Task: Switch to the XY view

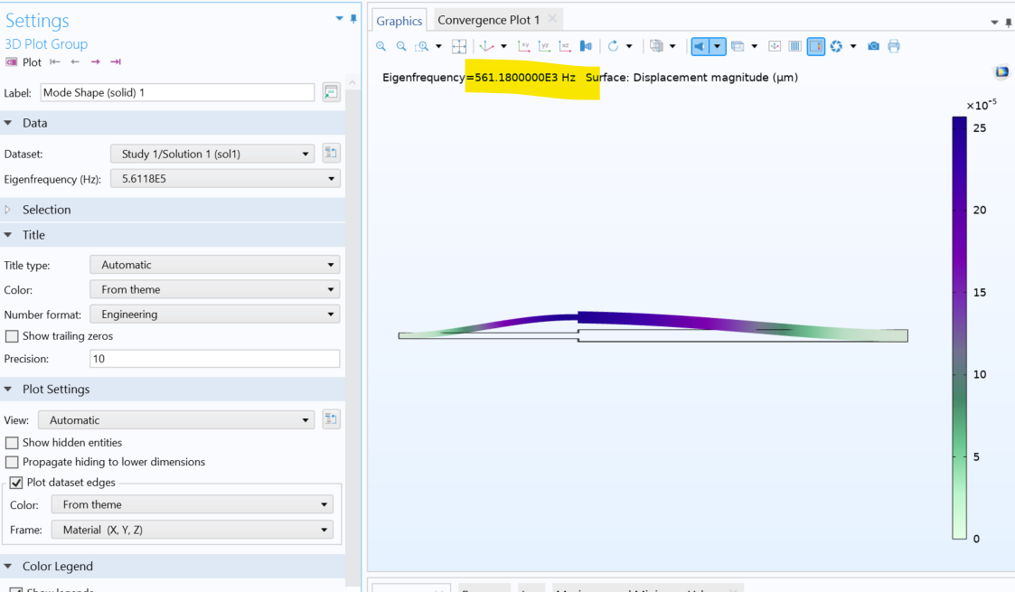Action: point(524,46)
